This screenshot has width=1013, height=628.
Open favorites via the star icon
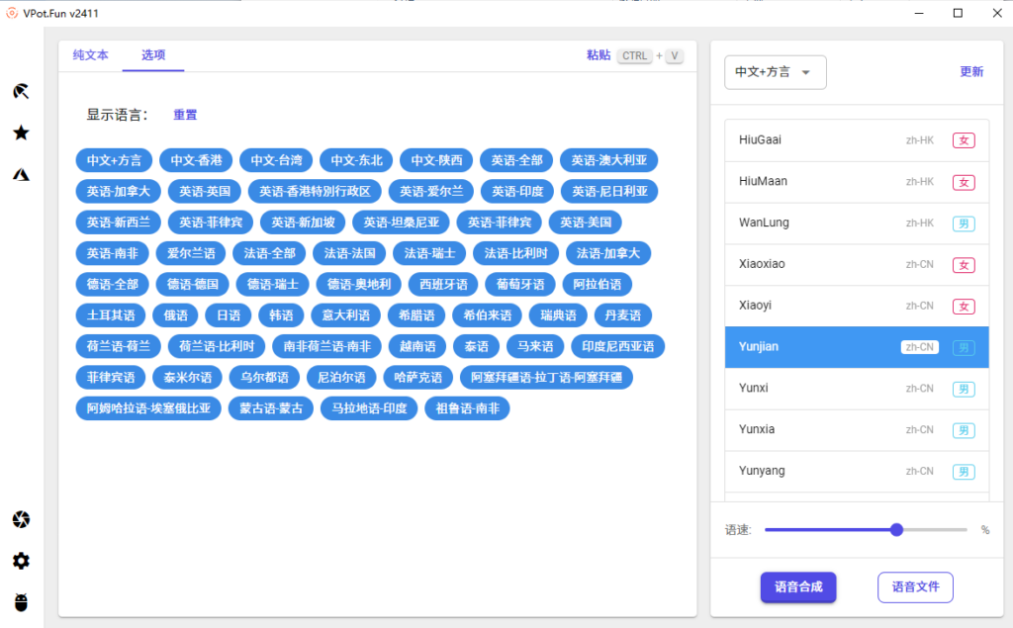[x=21, y=133]
